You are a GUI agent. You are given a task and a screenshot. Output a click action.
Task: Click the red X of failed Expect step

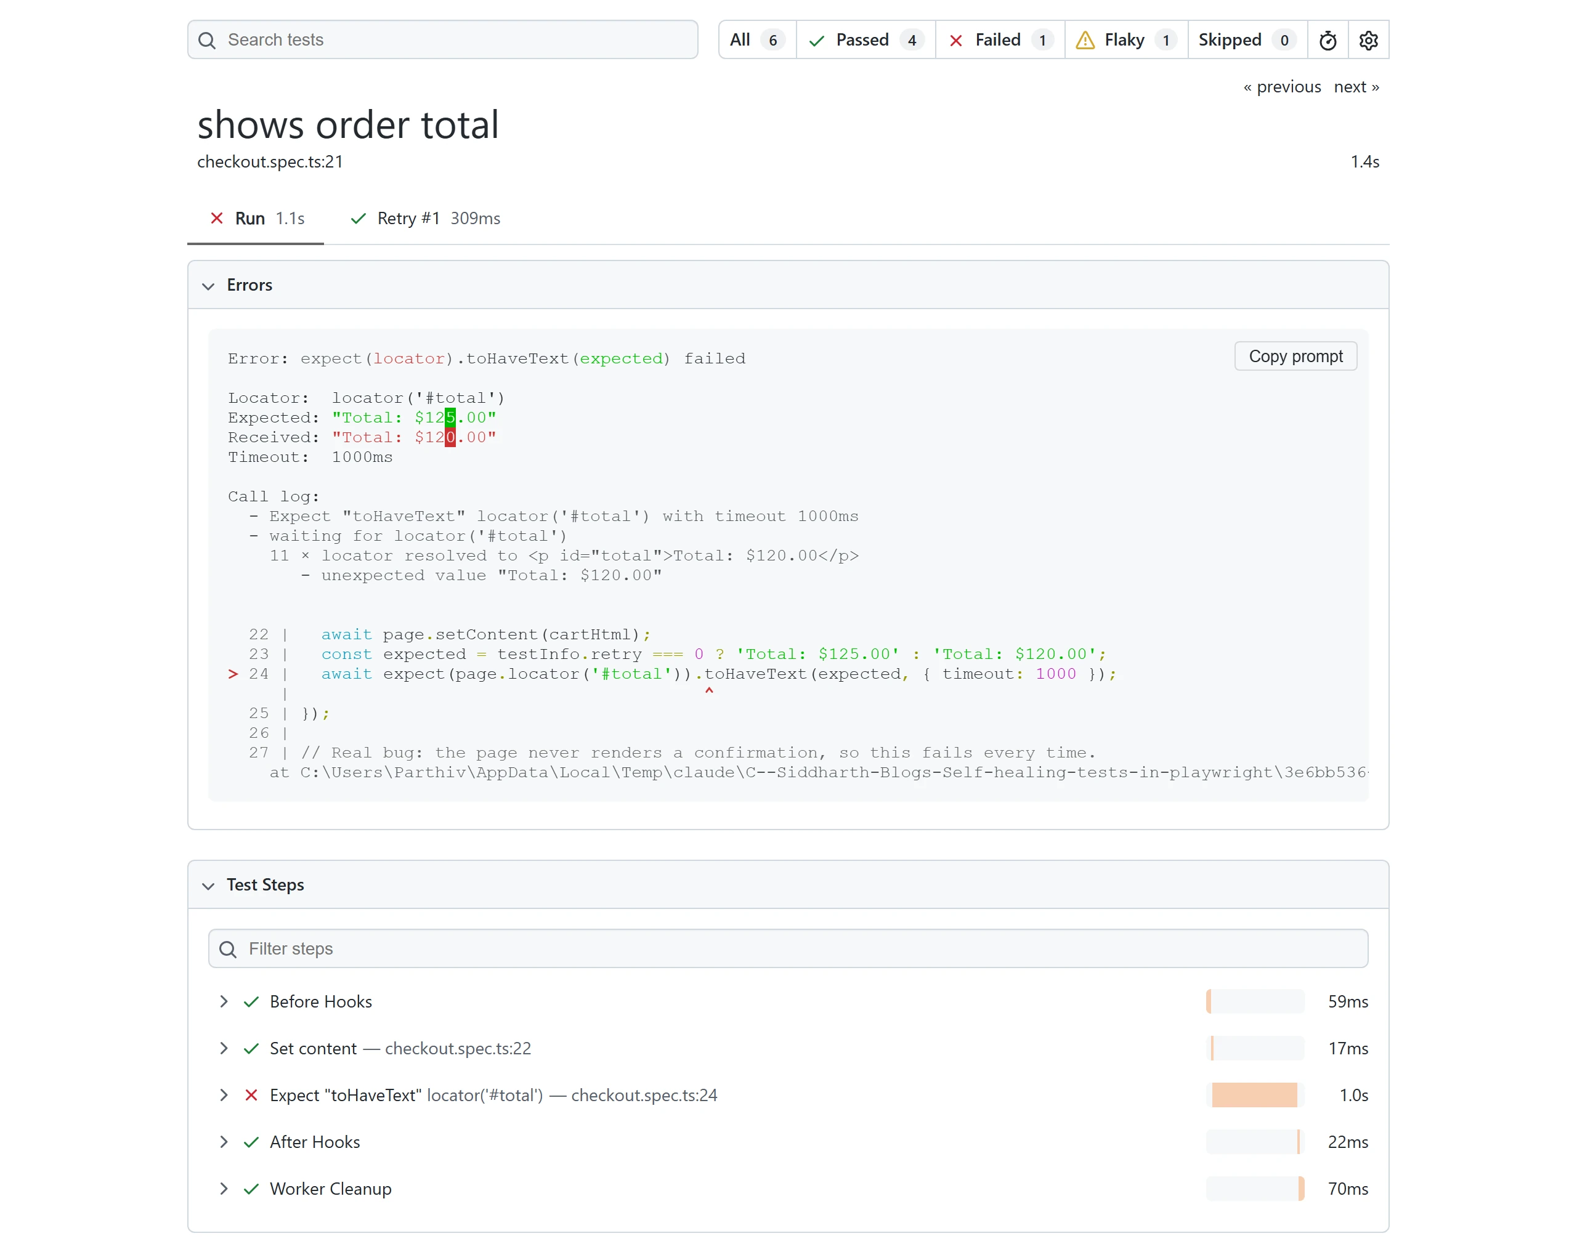251,1095
